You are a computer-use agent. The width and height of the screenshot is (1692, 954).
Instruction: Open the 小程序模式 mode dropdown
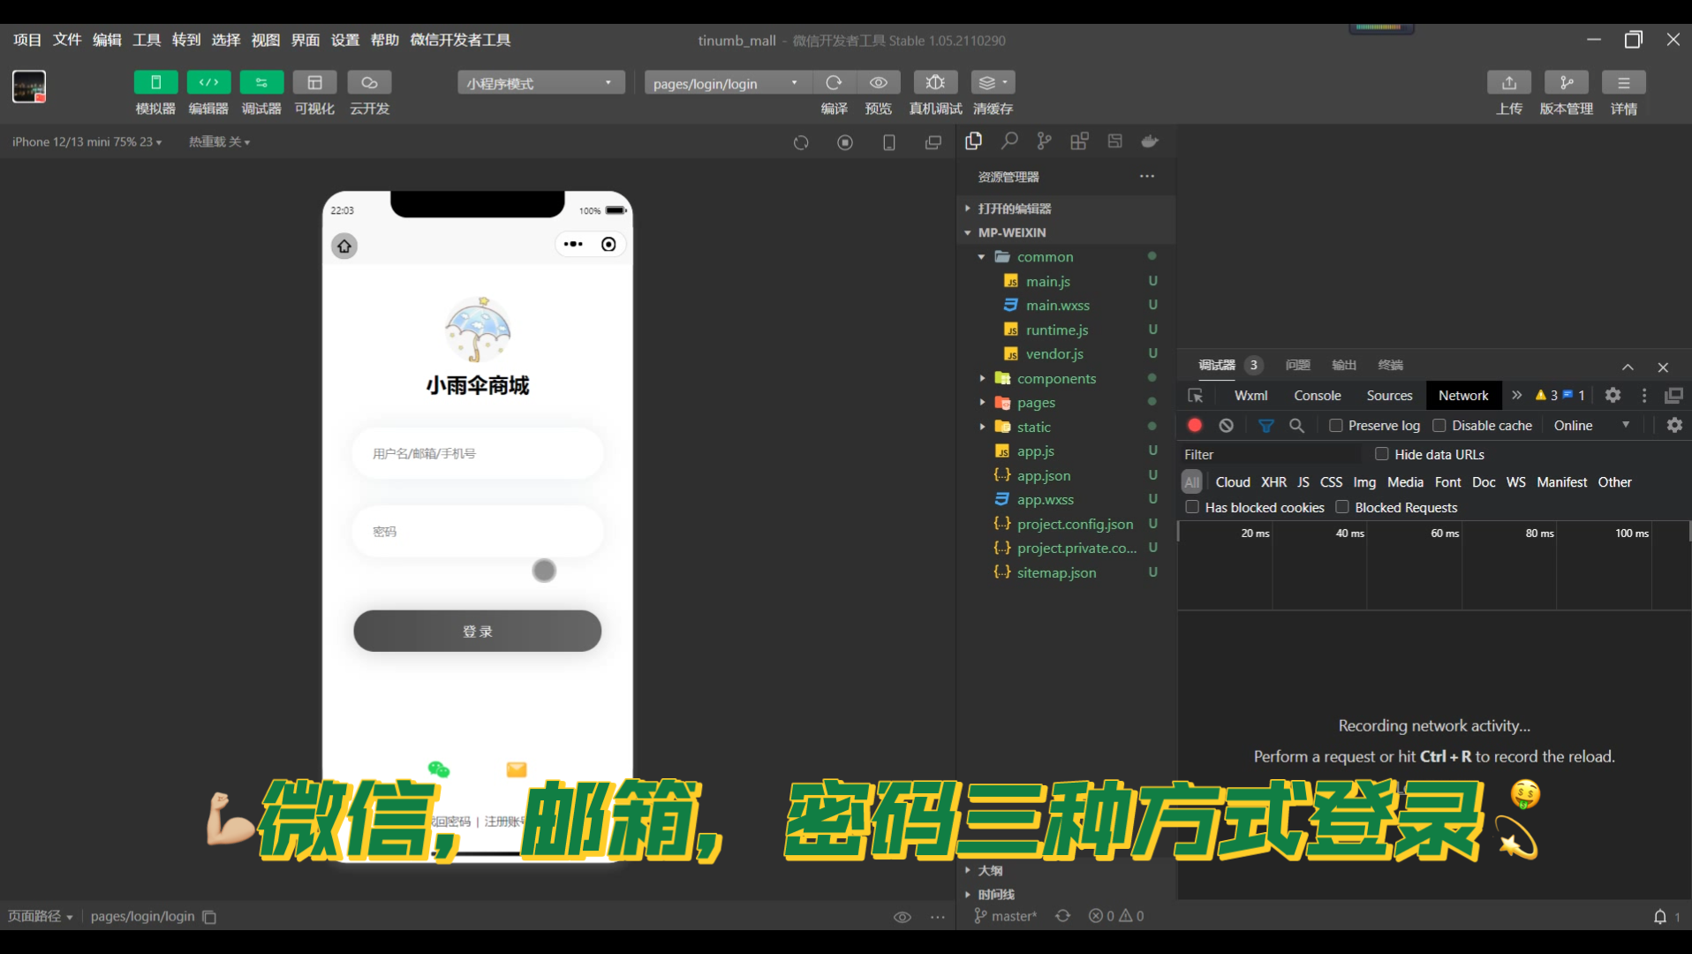pos(540,82)
